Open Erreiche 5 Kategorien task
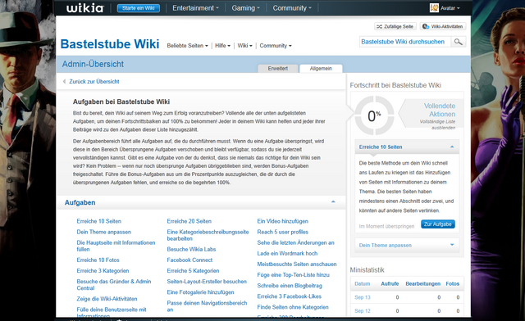Viewport: 525px width, 321px height. coord(194,270)
